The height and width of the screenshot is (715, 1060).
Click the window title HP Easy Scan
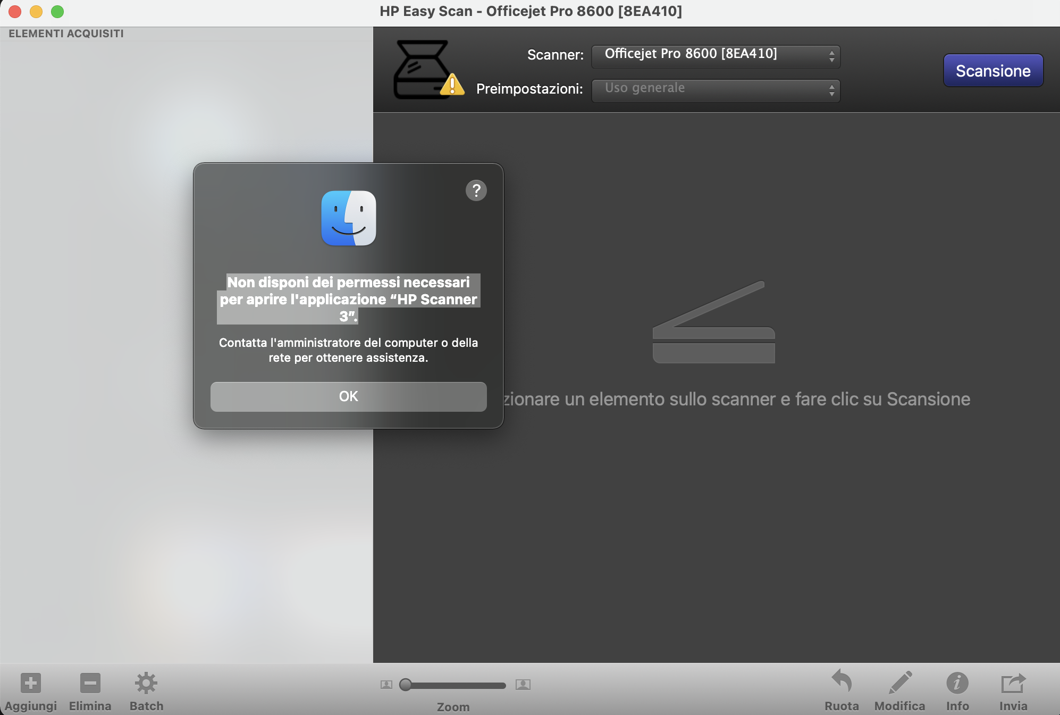pyautogui.click(x=531, y=11)
